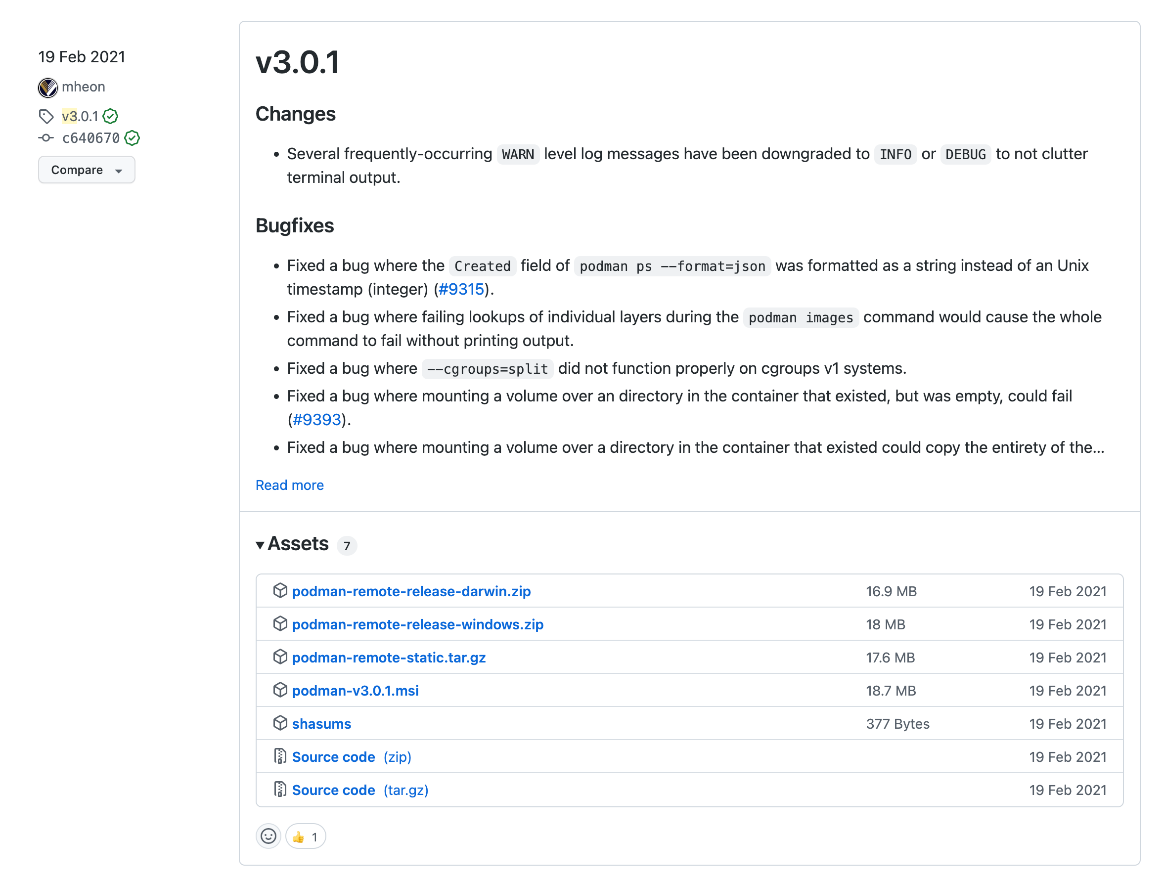This screenshot has height=880, width=1164.
Task: Click the commit icon beside c640670
Action: pos(46,138)
